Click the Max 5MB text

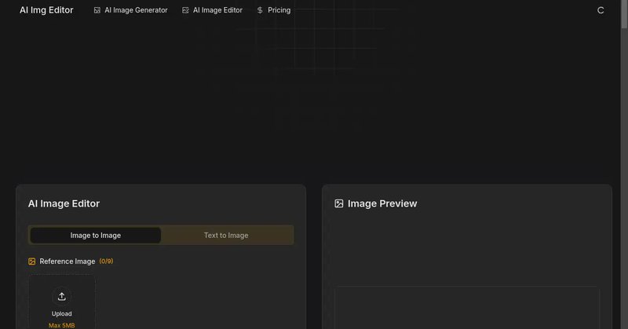(62, 325)
